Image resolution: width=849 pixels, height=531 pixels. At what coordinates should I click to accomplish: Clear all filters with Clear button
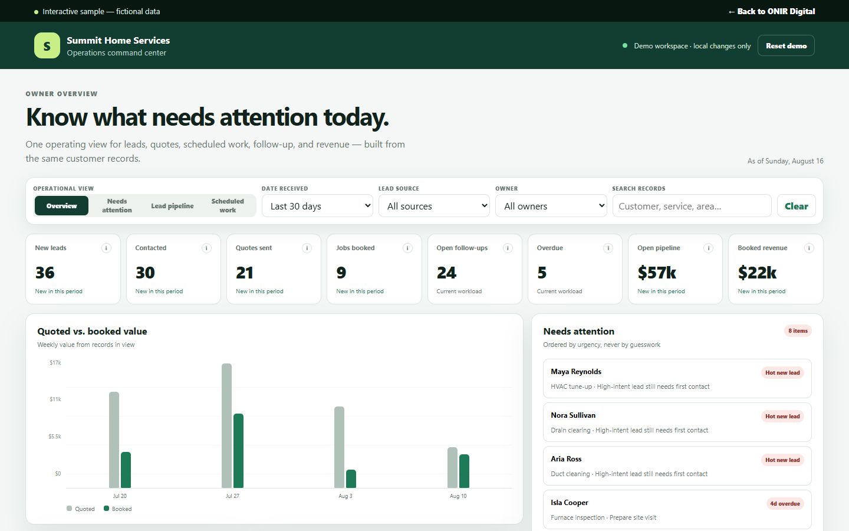click(x=796, y=206)
